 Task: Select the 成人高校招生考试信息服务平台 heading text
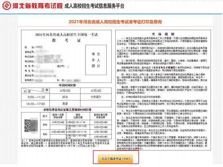(x=94, y=6)
